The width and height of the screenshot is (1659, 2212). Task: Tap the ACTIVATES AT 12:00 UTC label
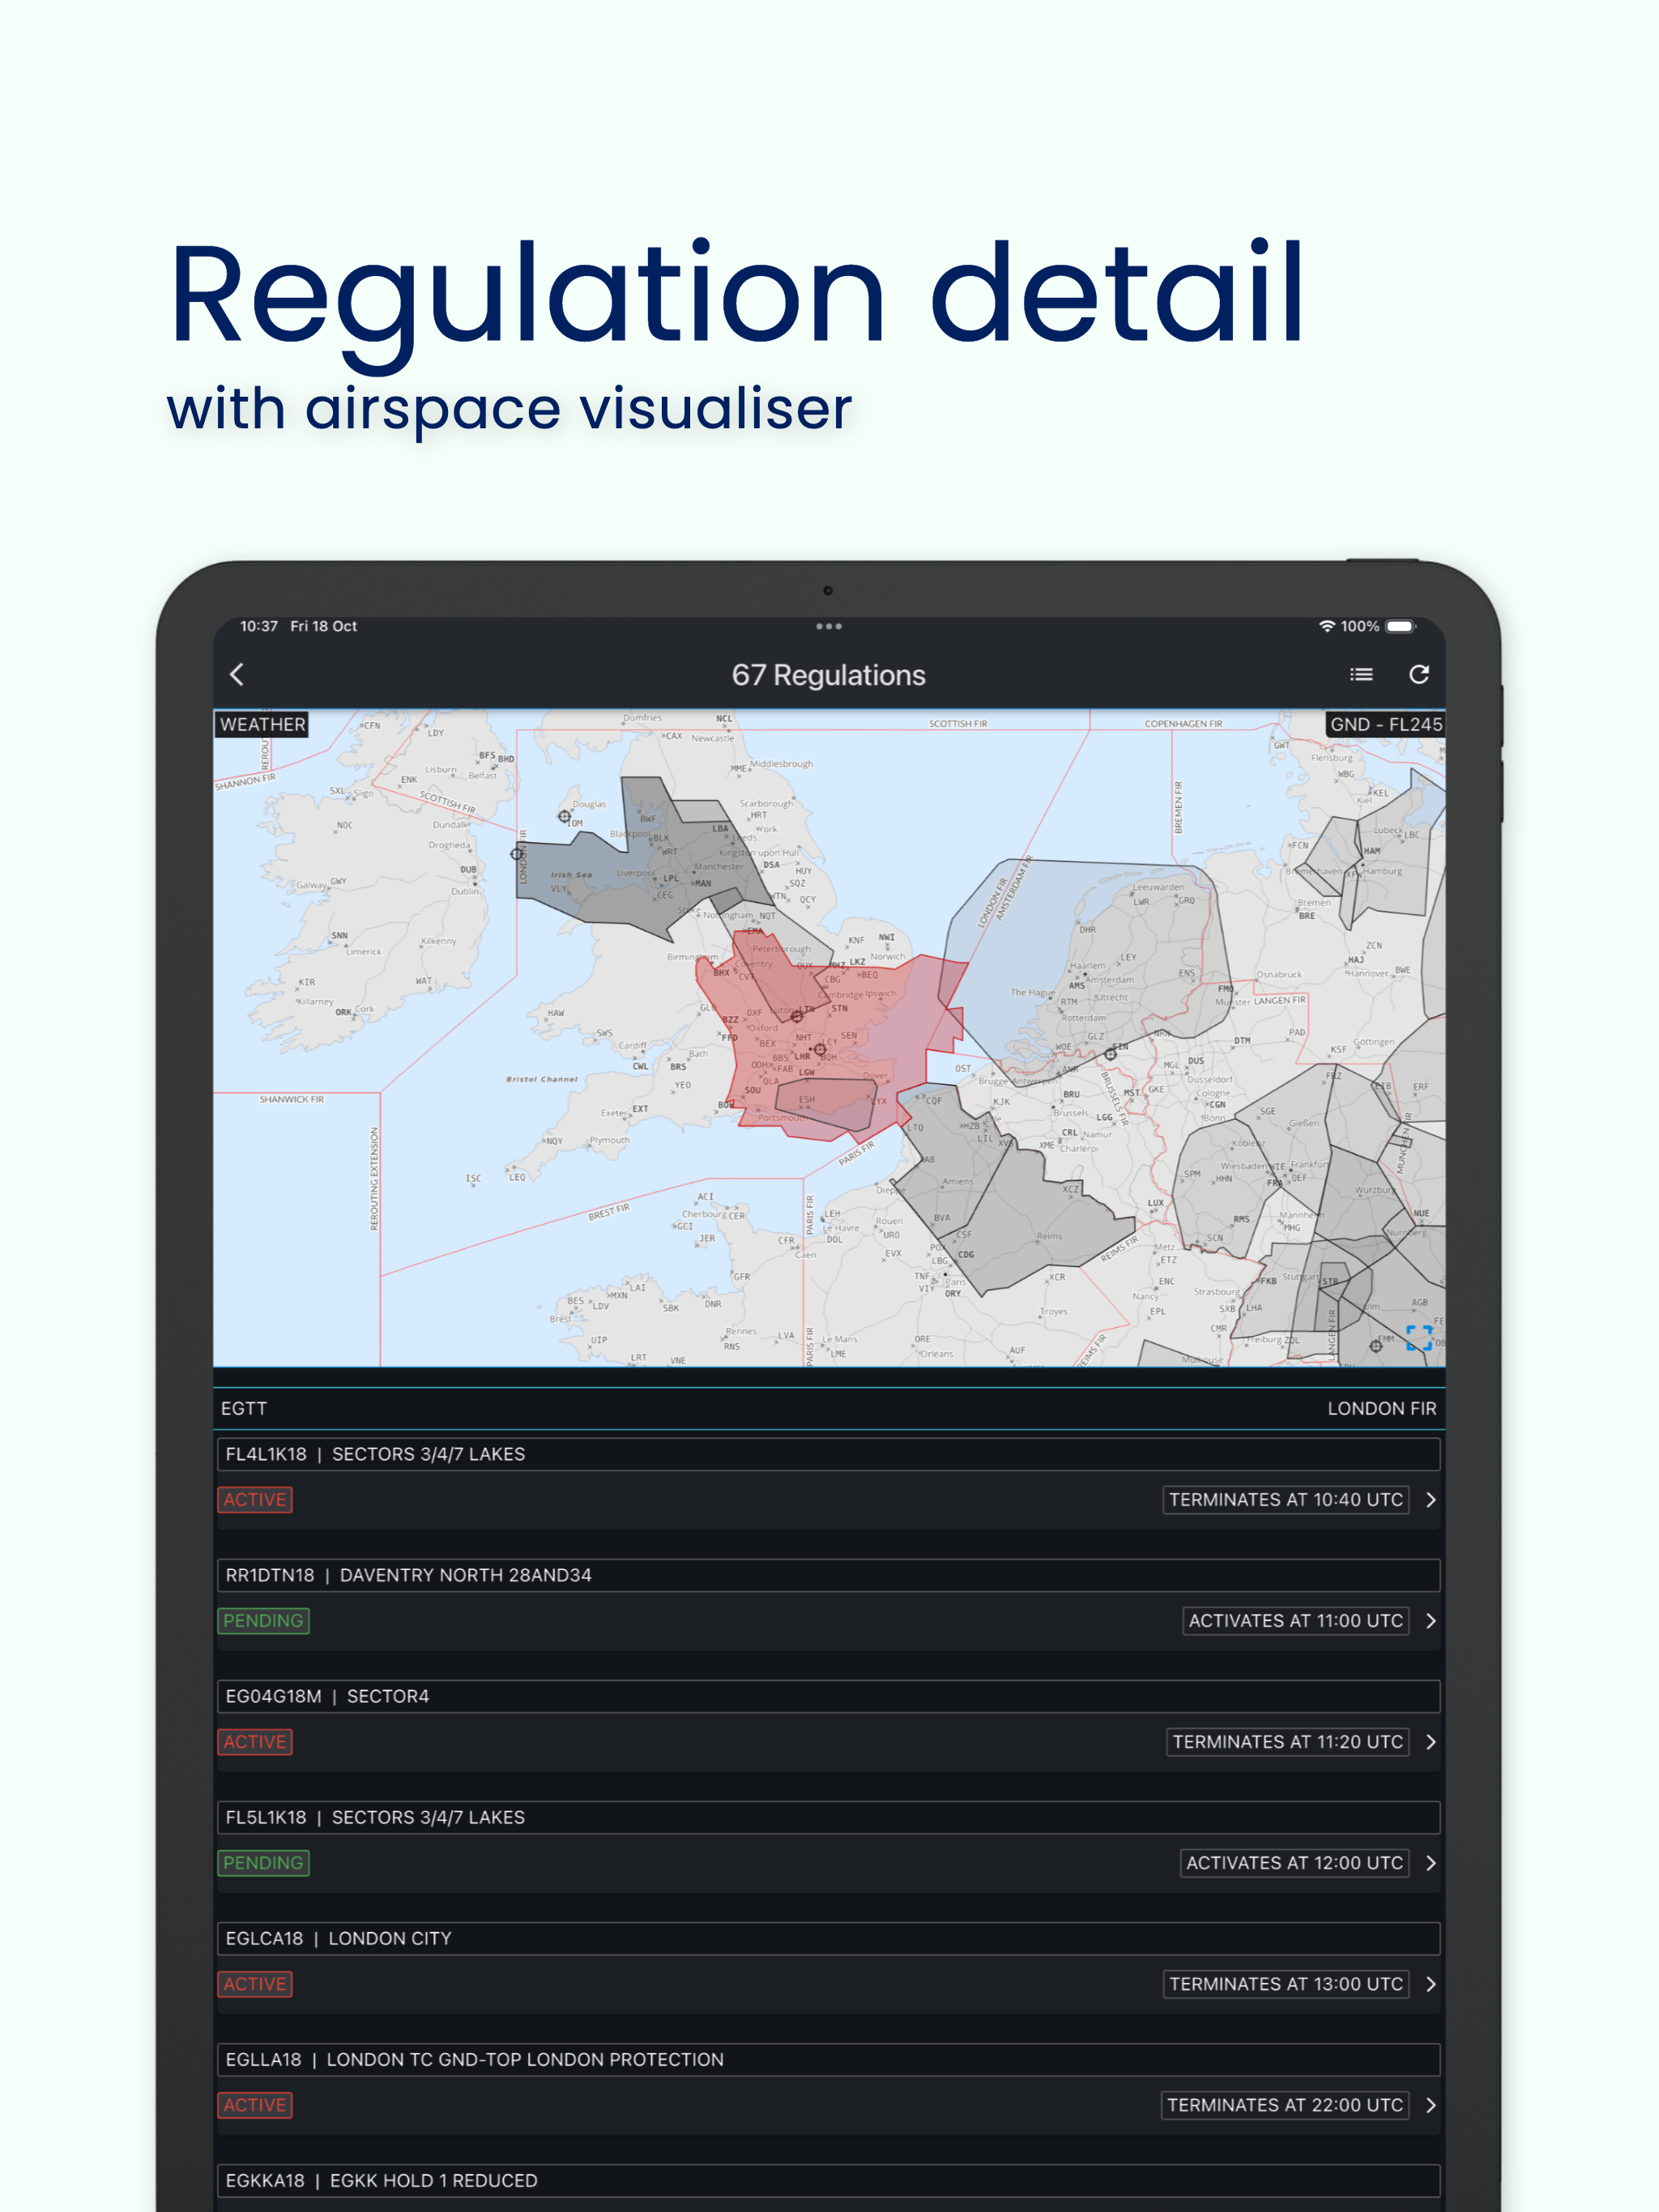1294,1863
